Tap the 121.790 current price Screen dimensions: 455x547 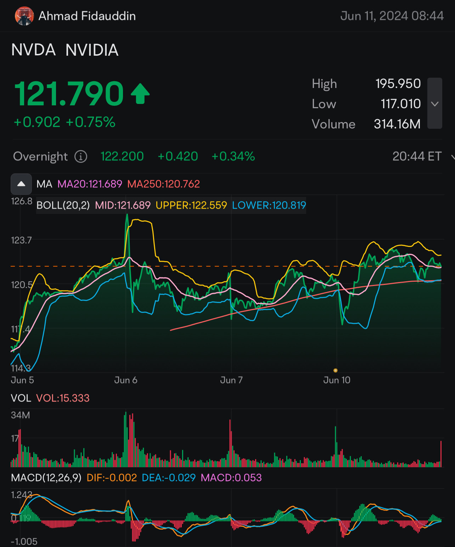click(69, 94)
